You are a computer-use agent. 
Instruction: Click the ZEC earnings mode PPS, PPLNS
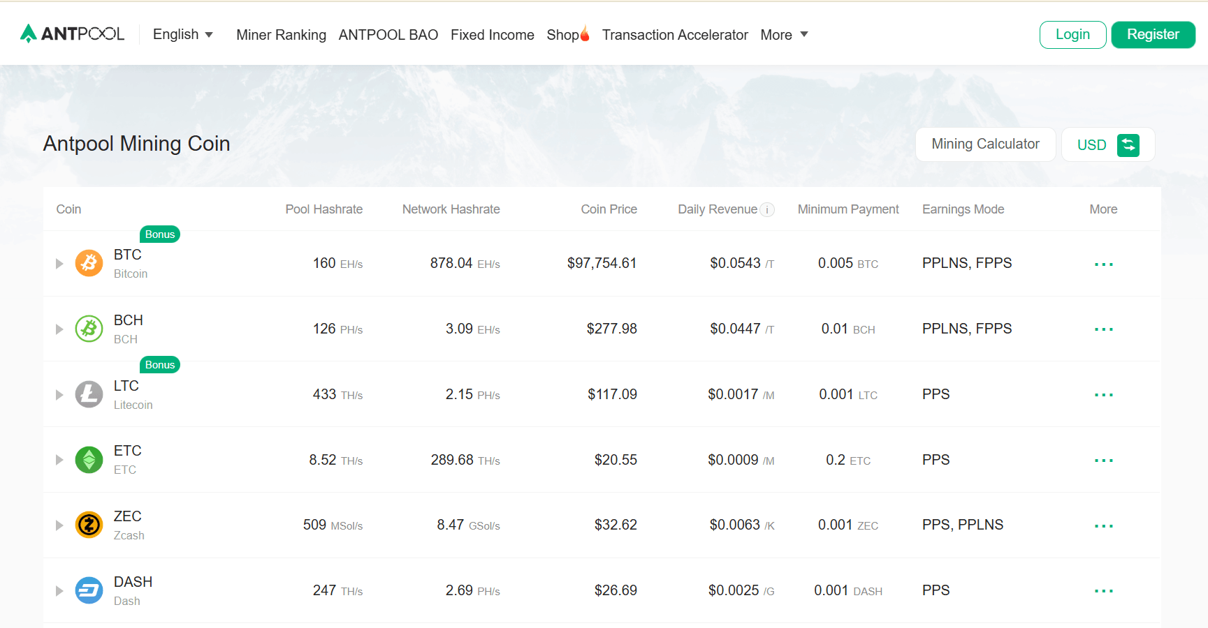click(963, 525)
